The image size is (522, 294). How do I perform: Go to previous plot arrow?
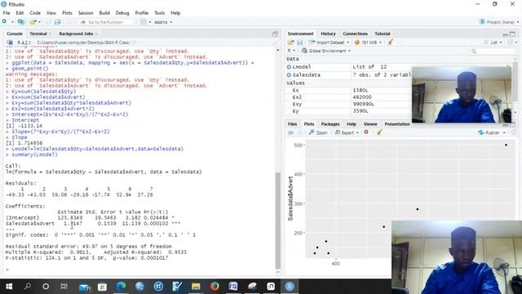pyautogui.click(x=290, y=132)
